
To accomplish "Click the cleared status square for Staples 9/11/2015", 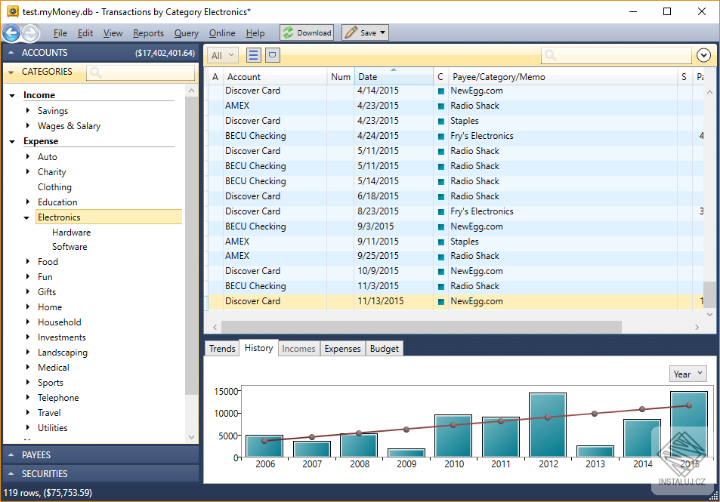I will tap(440, 242).
